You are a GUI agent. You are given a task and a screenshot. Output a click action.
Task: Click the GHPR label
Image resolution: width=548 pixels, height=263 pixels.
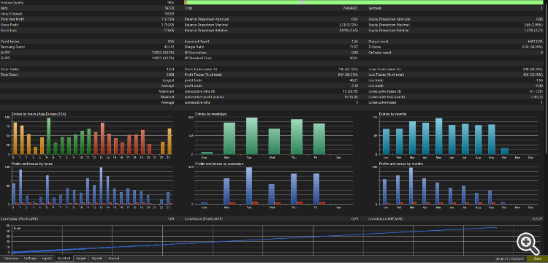pyautogui.click(x=5, y=58)
